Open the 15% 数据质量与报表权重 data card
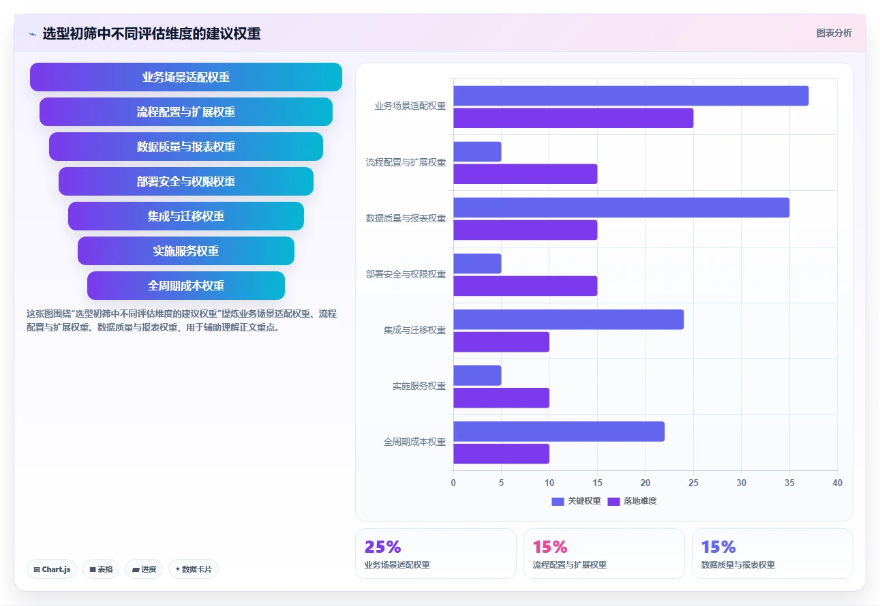The image size is (880, 606). coord(772,554)
